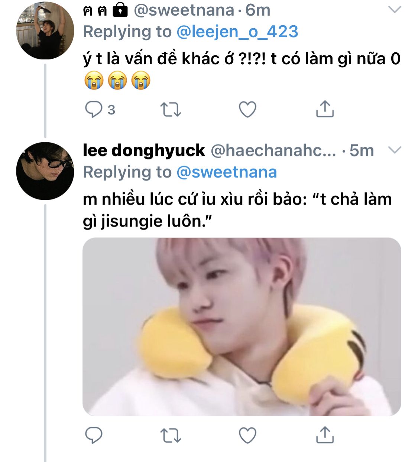Reply to sweetnana's tweet via comment icon
The height and width of the screenshot is (462, 418).
click(x=94, y=110)
